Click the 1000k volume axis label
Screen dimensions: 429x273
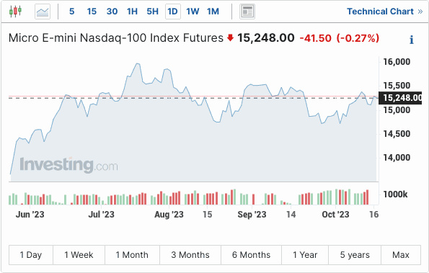tap(395, 194)
